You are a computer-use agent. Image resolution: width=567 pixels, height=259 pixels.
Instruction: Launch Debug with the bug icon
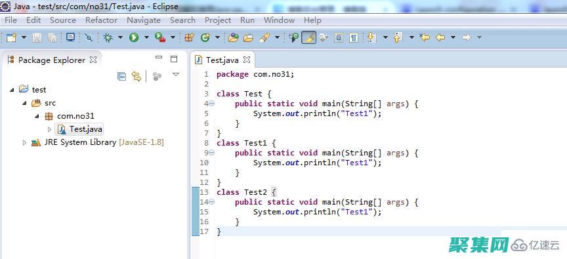108,37
